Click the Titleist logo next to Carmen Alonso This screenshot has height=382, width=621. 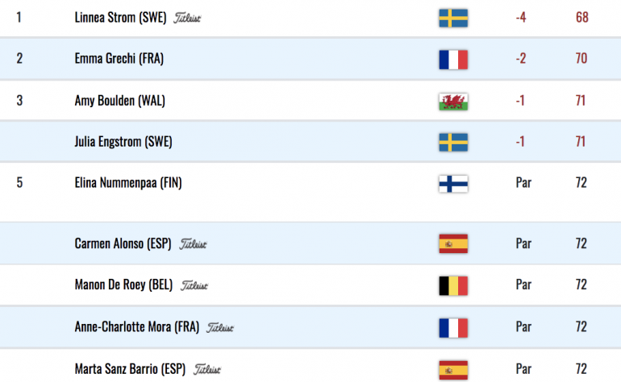coord(194,243)
